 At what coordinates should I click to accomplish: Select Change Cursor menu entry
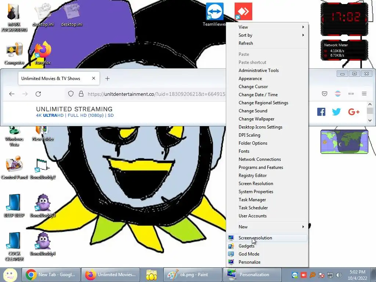point(267,87)
